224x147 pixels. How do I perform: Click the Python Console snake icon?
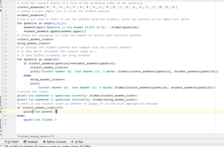(44, 141)
